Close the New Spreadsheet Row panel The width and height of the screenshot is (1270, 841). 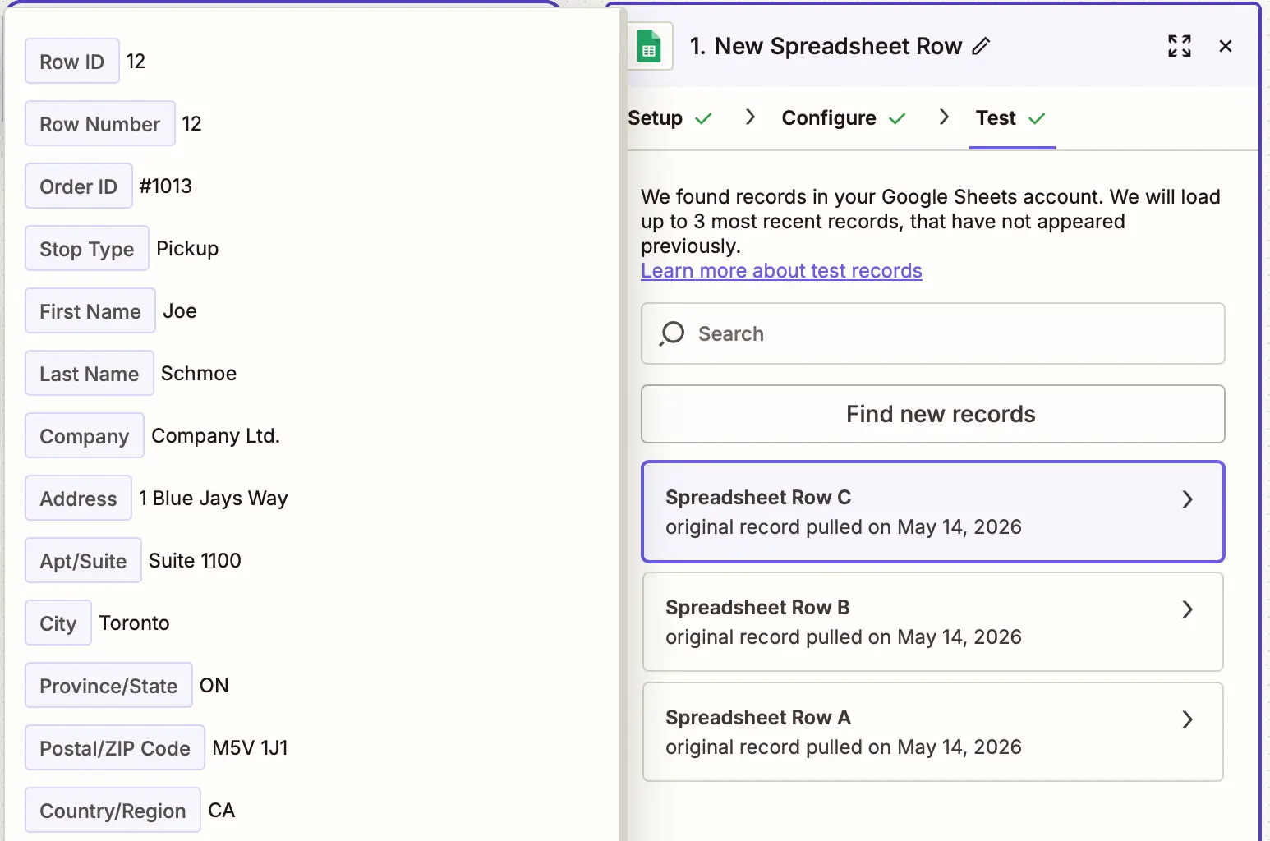(x=1226, y=46)
